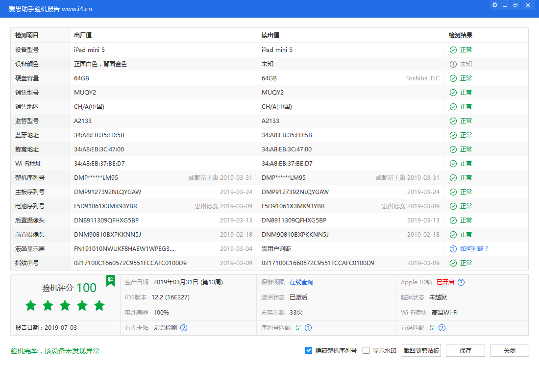Click the question mark beside 五码匹配
This screenshot has height=367, width=539.
coord(441,327)
